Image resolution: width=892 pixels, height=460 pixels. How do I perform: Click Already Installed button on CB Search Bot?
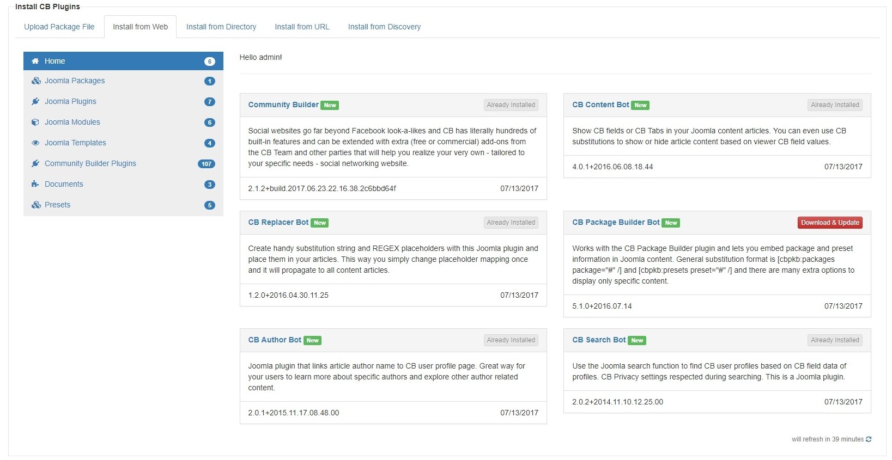pos(835,340)
